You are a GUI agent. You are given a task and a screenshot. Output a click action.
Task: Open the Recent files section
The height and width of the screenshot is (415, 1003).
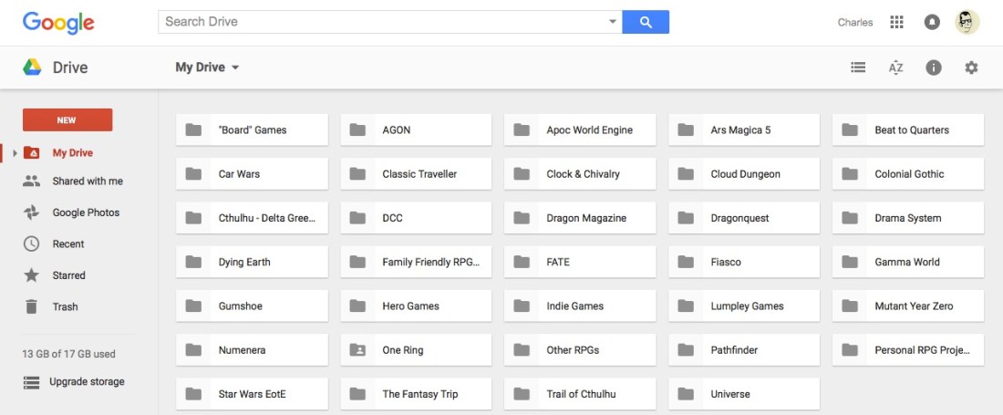[x=68, y=244]
